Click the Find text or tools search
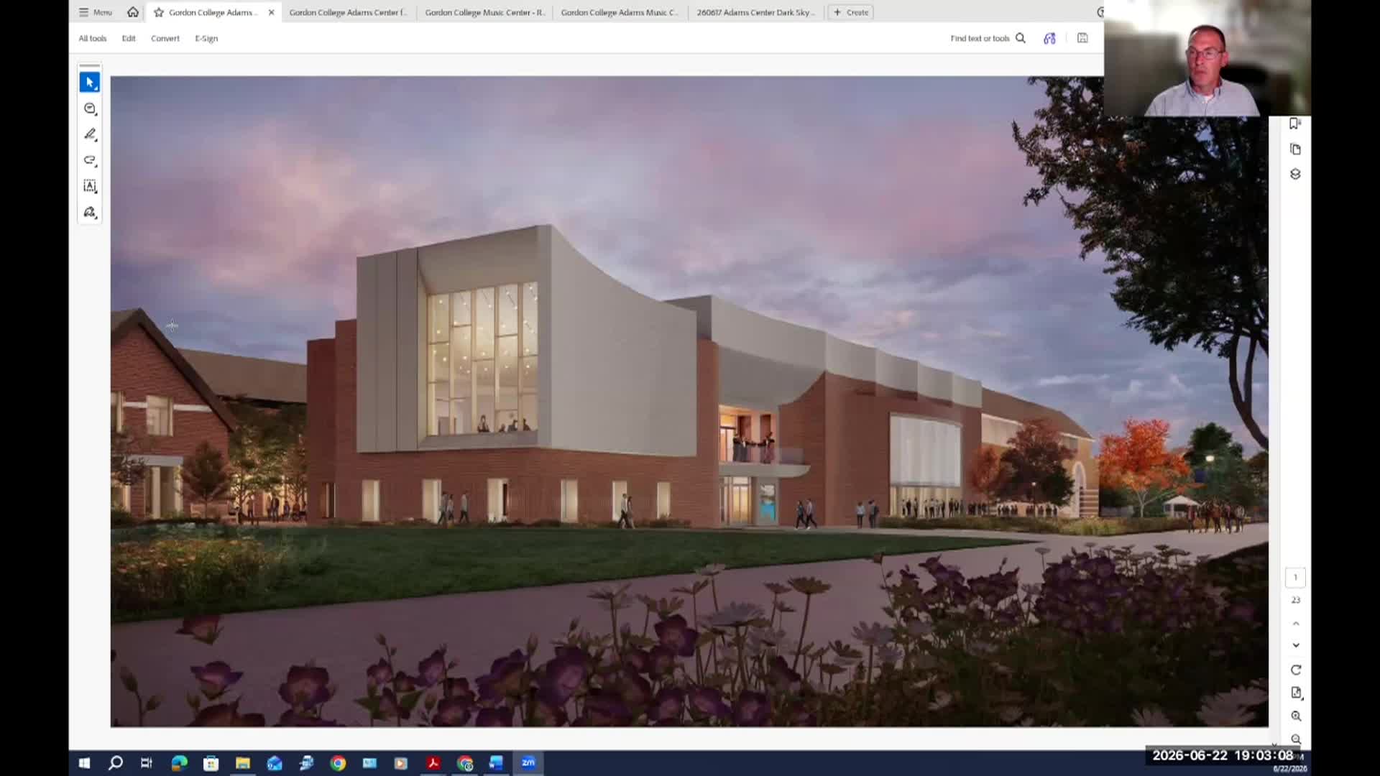 988,38
